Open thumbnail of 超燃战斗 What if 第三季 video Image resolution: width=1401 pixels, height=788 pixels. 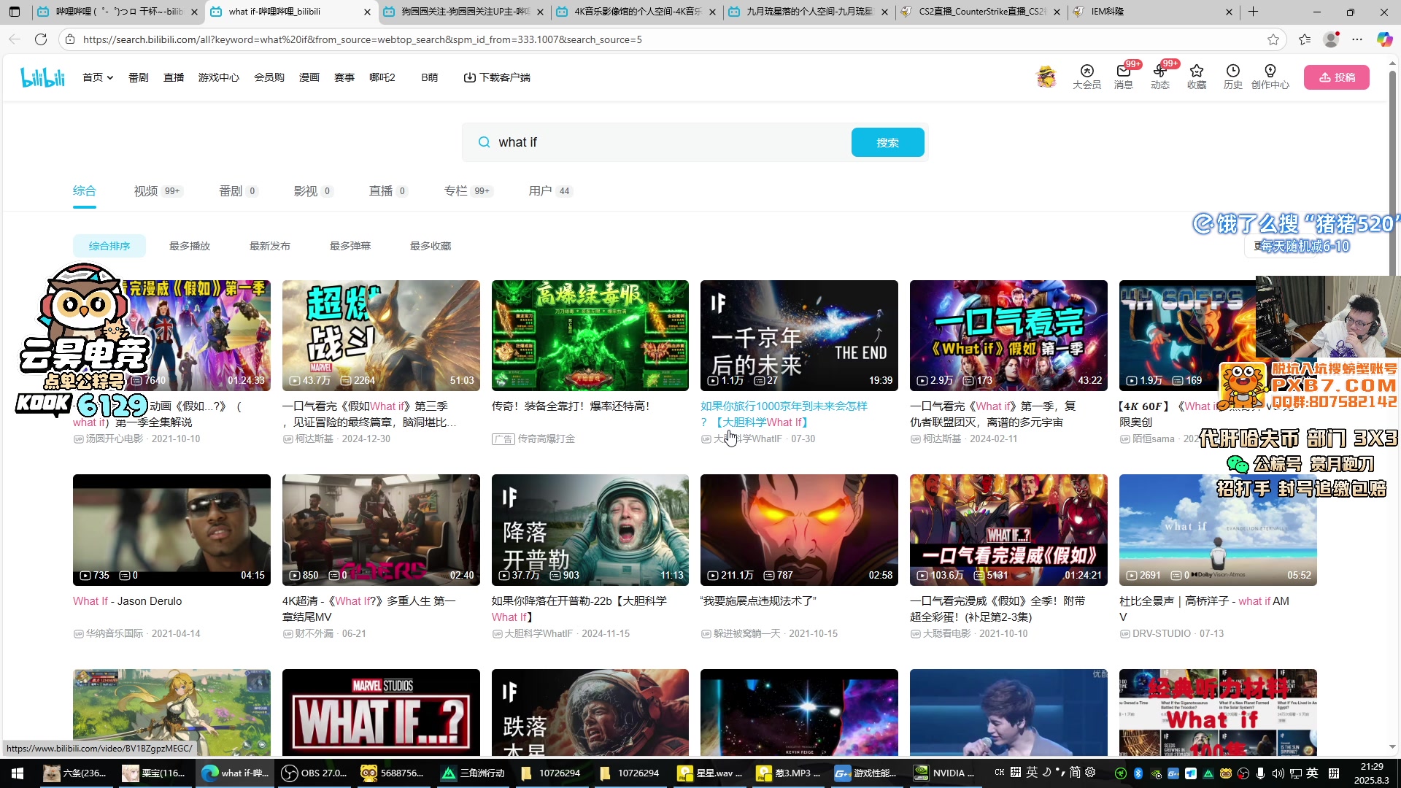[381, 336]
